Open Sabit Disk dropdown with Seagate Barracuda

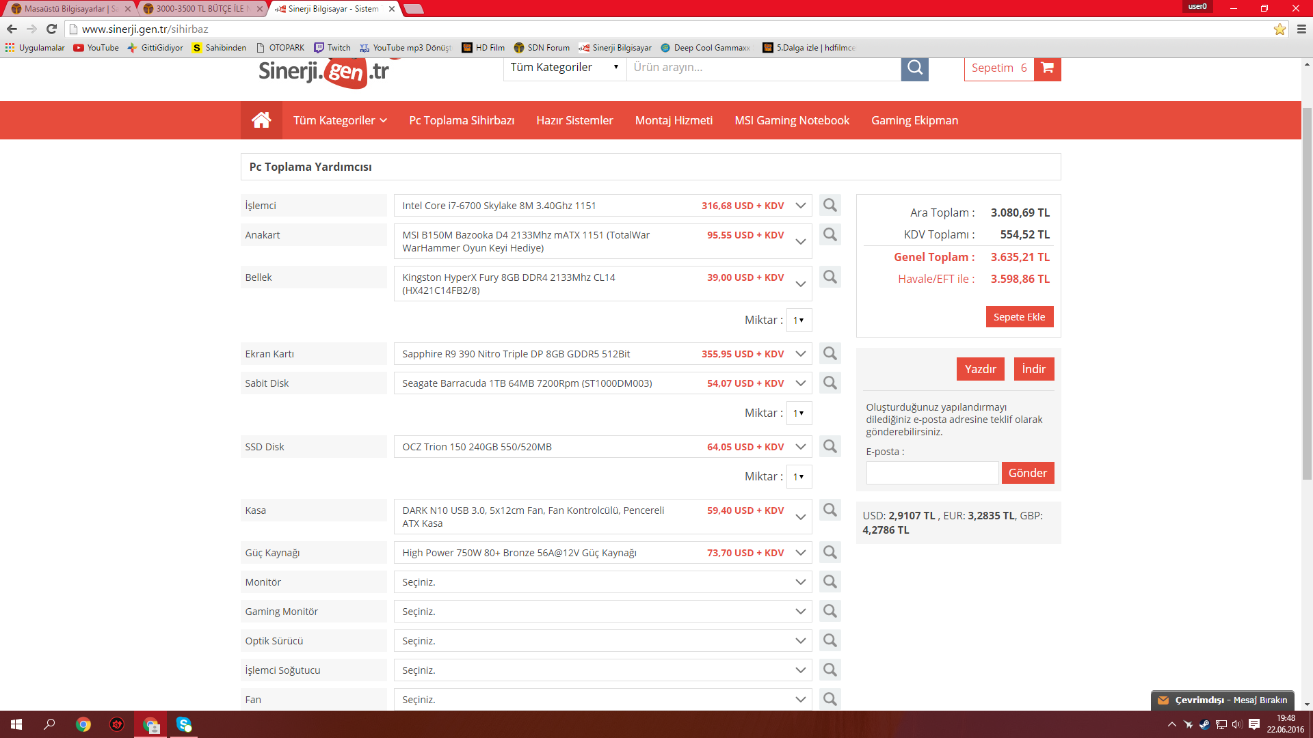pyautogui.click(x=602, y=383)
